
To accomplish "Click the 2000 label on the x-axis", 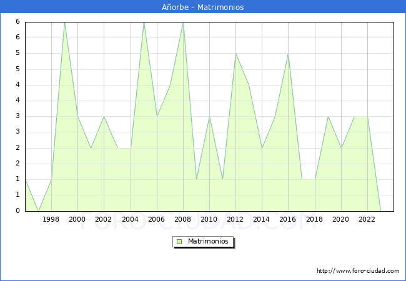I will [x=77, y=219].
